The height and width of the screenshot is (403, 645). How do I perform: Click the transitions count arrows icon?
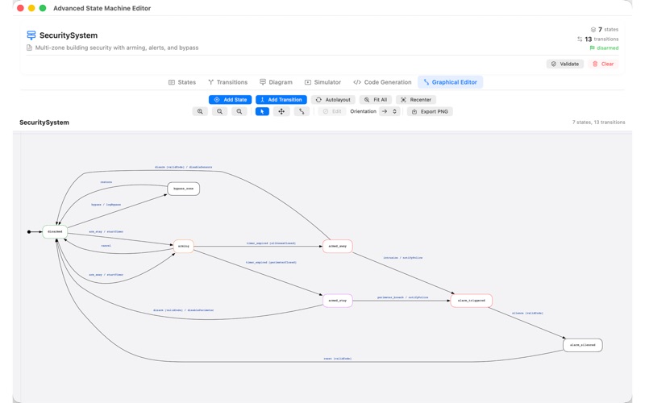pyautogui.click(x=580, y=39)
